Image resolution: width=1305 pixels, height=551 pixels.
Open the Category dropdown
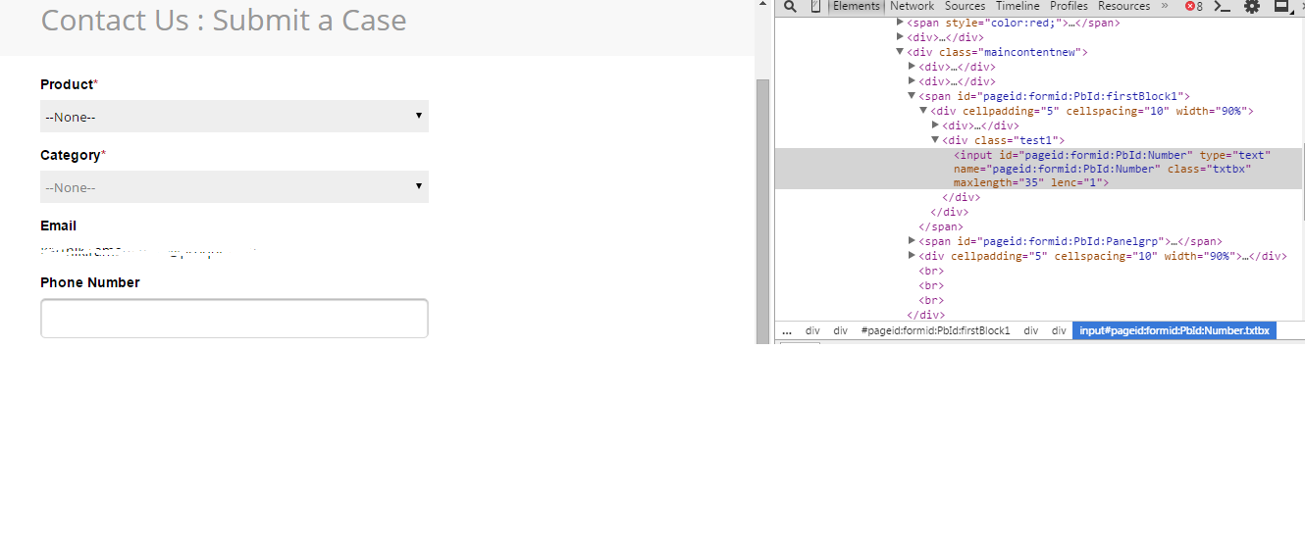coord(235,186)
